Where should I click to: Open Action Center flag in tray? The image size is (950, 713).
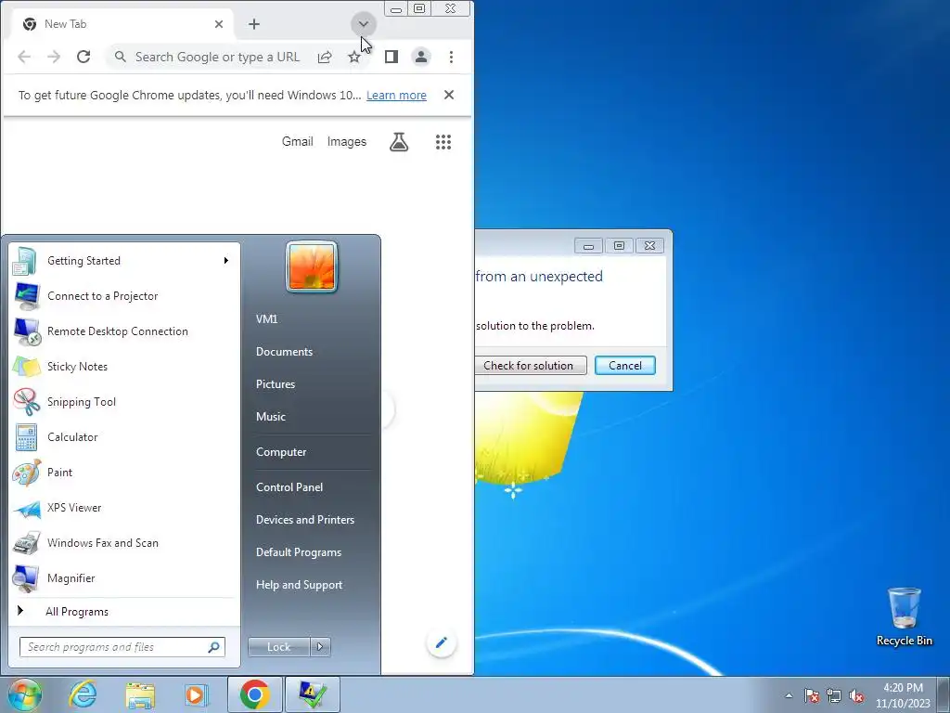pyautogui.click(x=812, y=695)
